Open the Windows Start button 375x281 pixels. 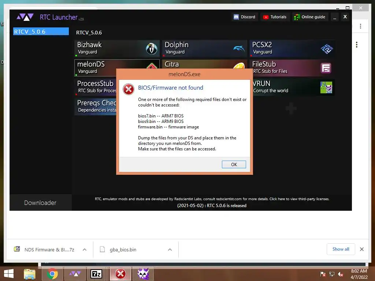(x=9, y=274)
